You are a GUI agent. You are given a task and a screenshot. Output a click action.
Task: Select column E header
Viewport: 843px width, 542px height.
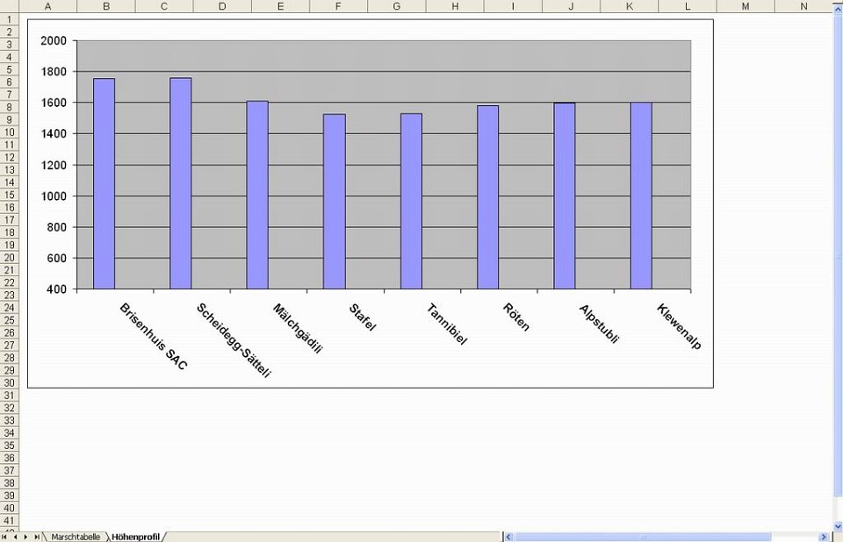tap(280, 6)
